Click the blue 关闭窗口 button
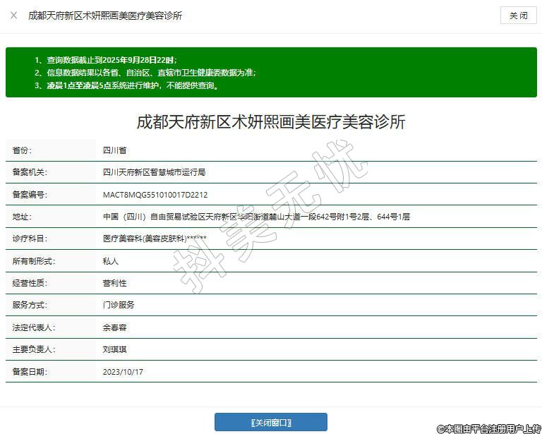This screenshot has height=434, width=542. [271, 422]
